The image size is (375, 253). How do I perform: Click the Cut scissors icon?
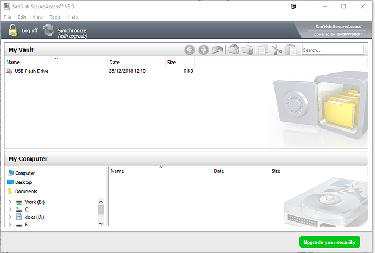point(277,50)
